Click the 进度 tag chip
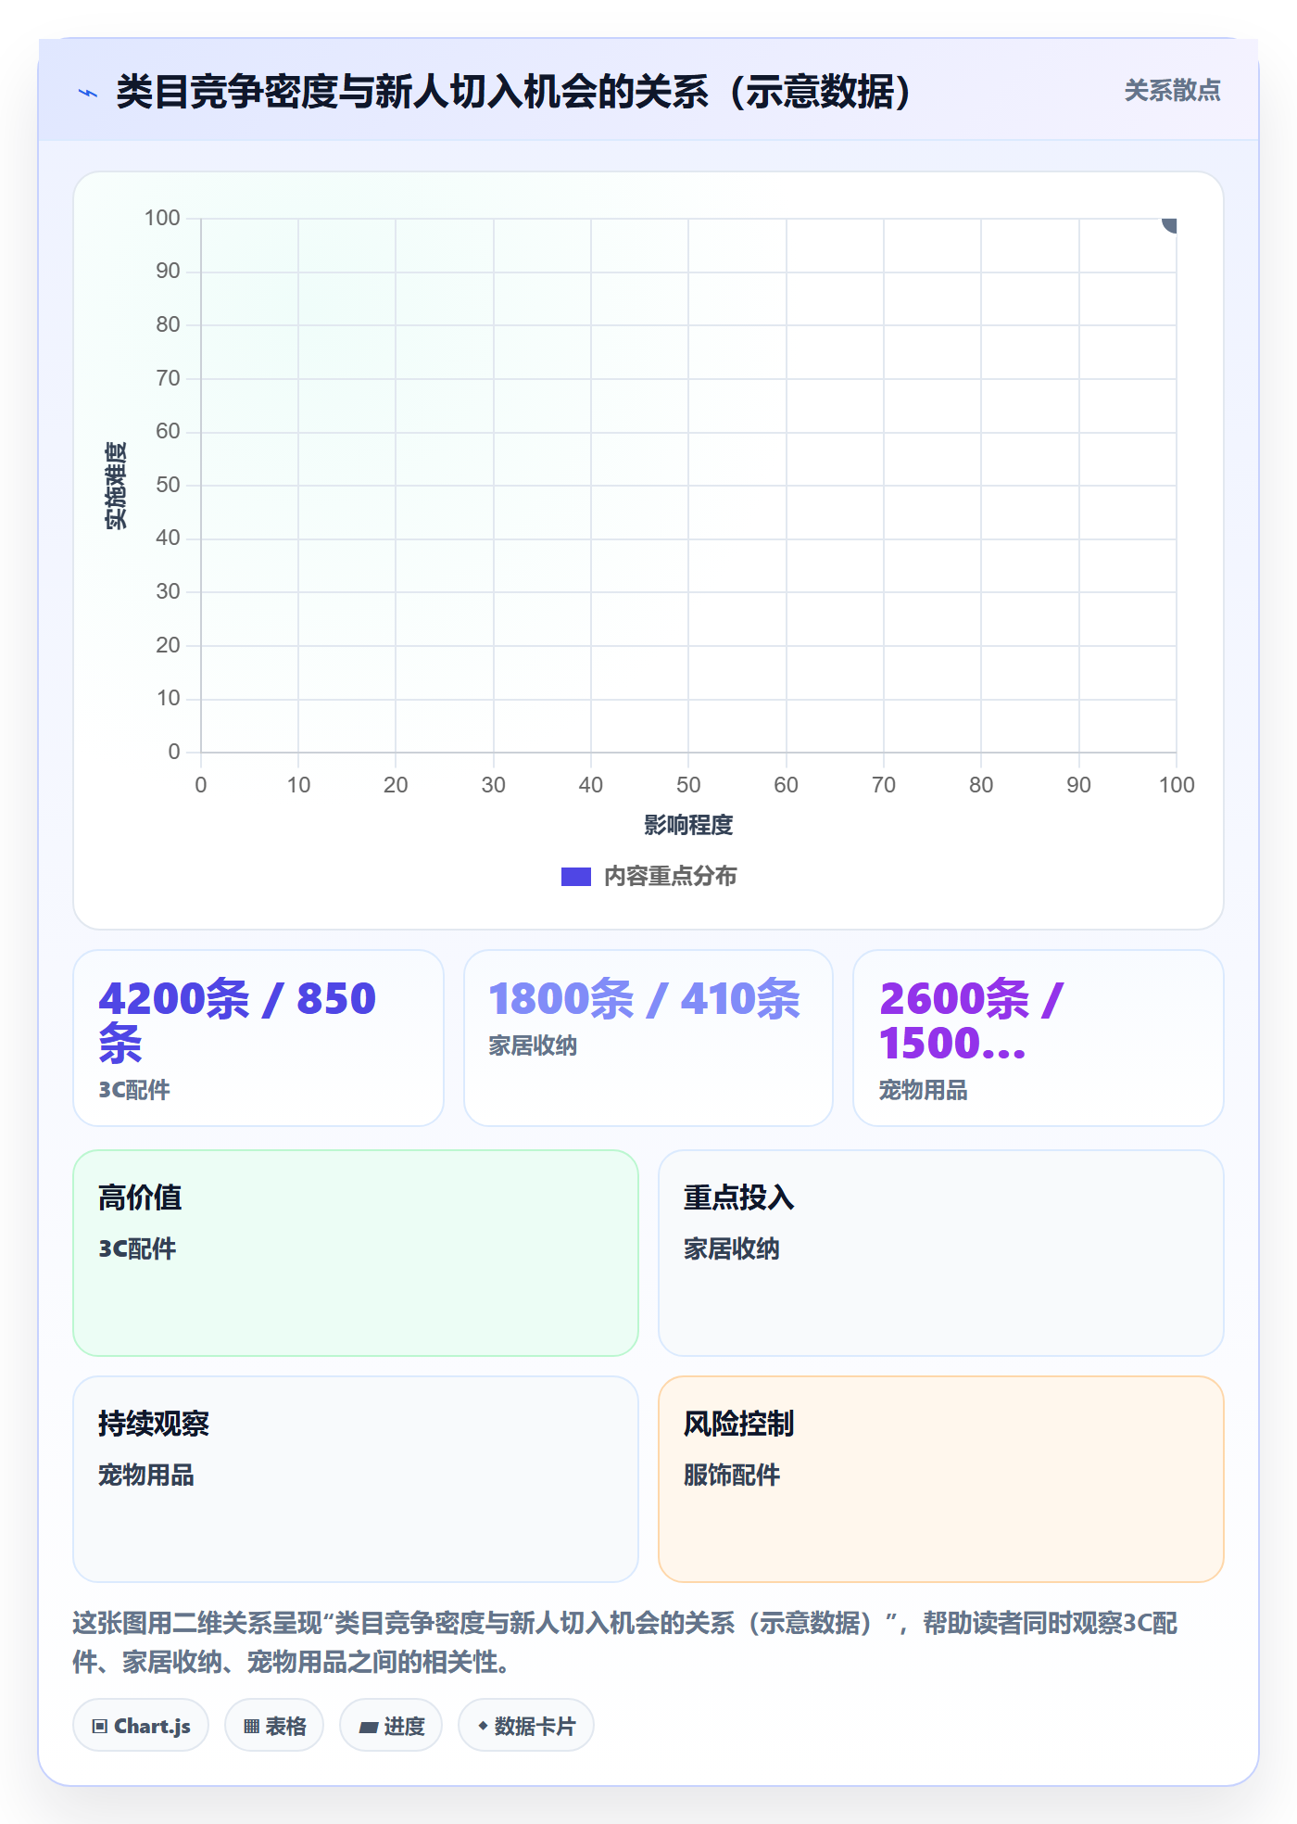The width and height of the screenshot is (1297, 1824). click(391, 1726)
